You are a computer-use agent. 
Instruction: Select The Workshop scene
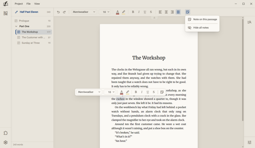(34, 32)
